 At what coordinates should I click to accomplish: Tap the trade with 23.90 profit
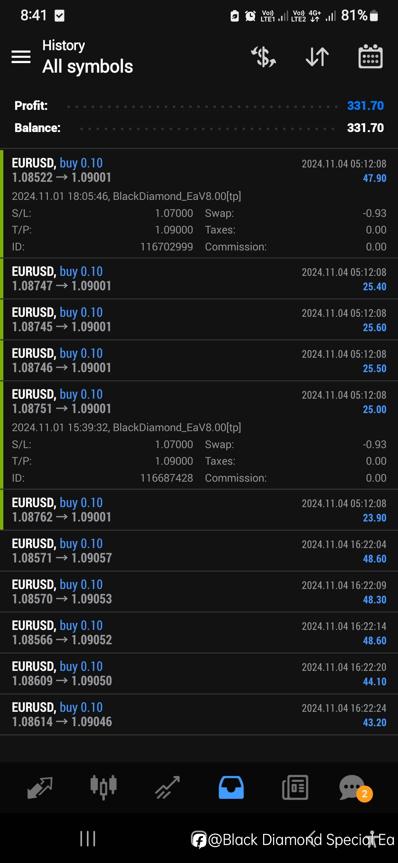(199, 510)
